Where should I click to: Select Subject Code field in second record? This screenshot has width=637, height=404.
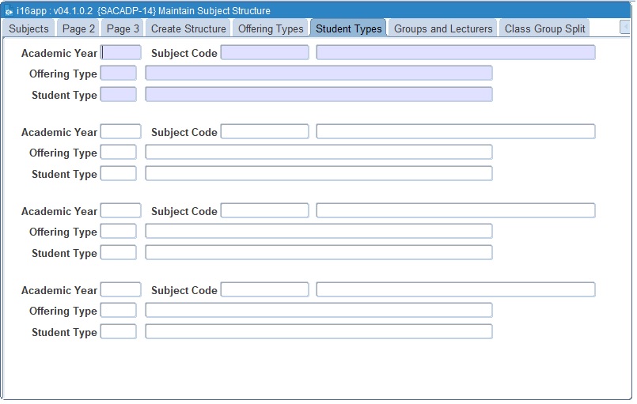(x=264, y=132)
